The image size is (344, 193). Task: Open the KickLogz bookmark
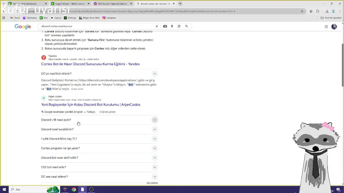pos(70,18)
